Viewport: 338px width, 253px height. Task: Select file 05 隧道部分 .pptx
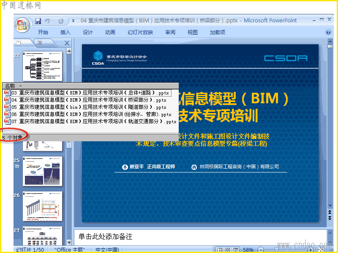[85, 107]
